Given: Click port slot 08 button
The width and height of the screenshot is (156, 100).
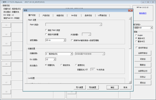Looking at the screenshot, I should click(6, 92).
